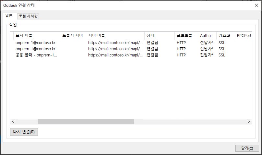
Task: Click SSL value in the first row
Action: pos(222,43)
